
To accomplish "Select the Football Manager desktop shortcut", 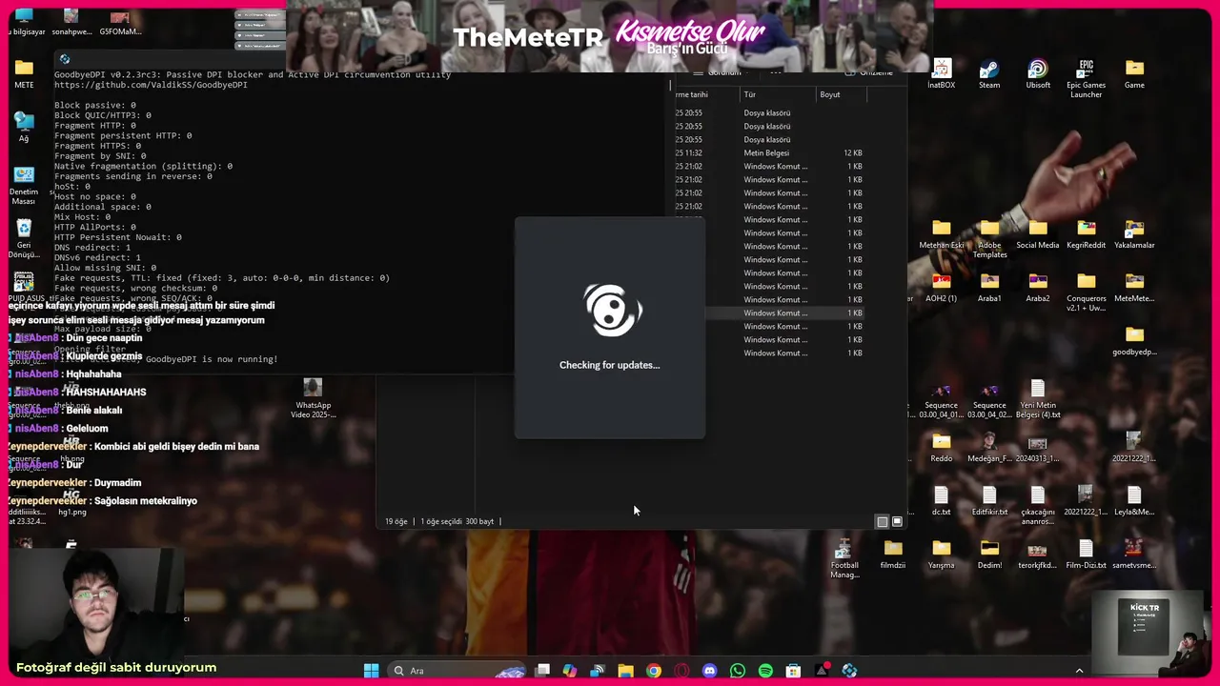I will (844, 559).
